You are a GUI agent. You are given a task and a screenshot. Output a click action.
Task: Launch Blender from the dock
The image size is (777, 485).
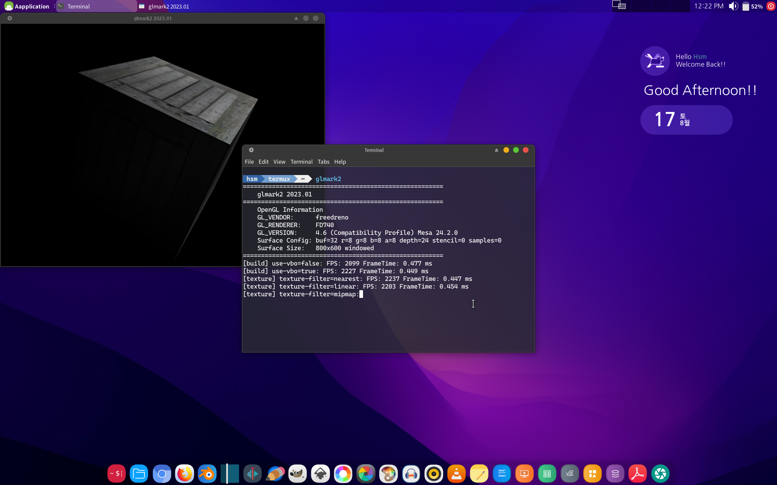207,474
